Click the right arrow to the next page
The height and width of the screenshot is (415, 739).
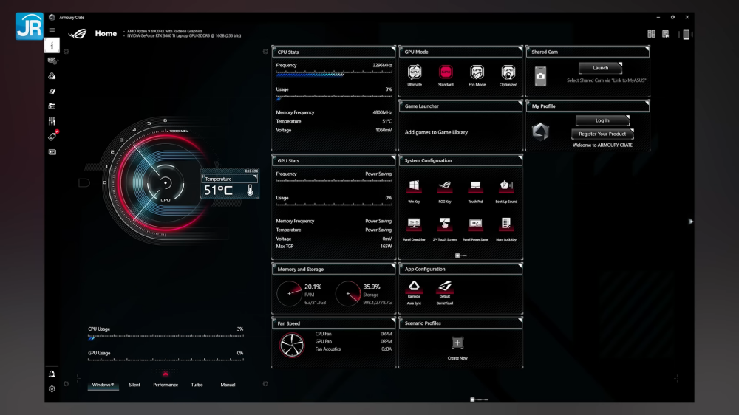pyautogui.click(x=690, y=222)
